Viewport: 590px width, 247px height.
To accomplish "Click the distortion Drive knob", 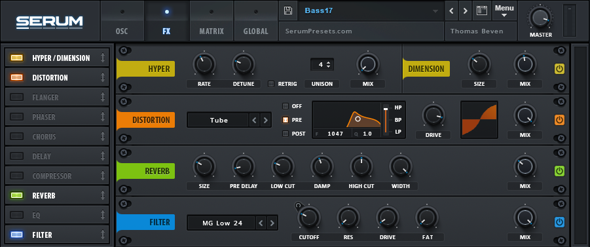I will [x=433, y=115].
